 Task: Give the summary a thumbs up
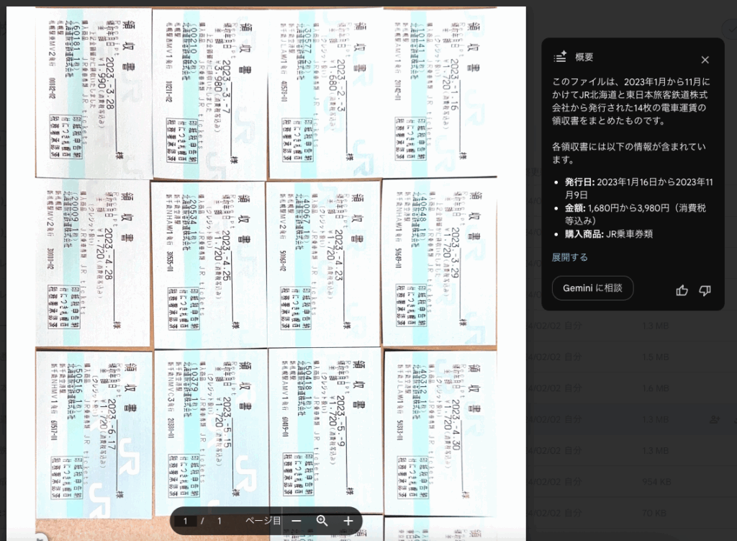point(682,290)
